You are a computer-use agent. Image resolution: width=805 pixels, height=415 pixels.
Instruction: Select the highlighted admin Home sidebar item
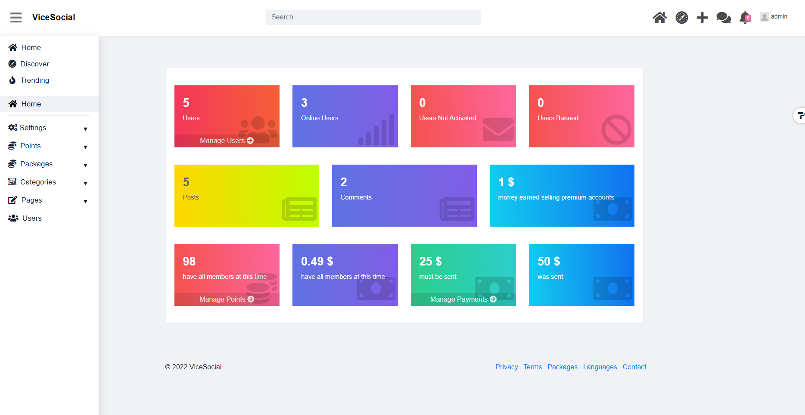(49, 104)
